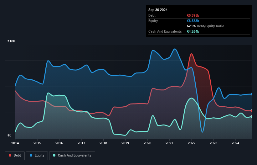
Task: Click the 2018 x-axis label
Action: click(103, 143)
